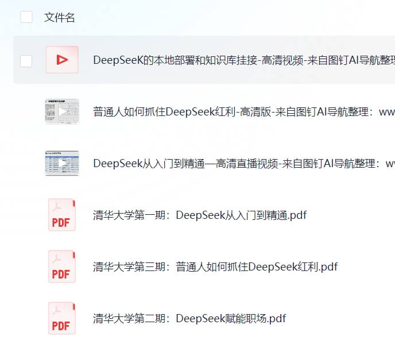The image size is (395, 348).
Task: Open 清华大学第二期：DeepSeek赋能职场.pdf
Action: [x=189, y=319]
